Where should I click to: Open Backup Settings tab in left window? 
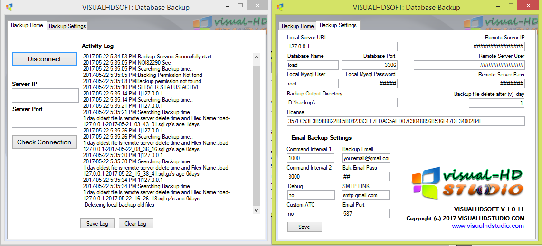point(67,26)
